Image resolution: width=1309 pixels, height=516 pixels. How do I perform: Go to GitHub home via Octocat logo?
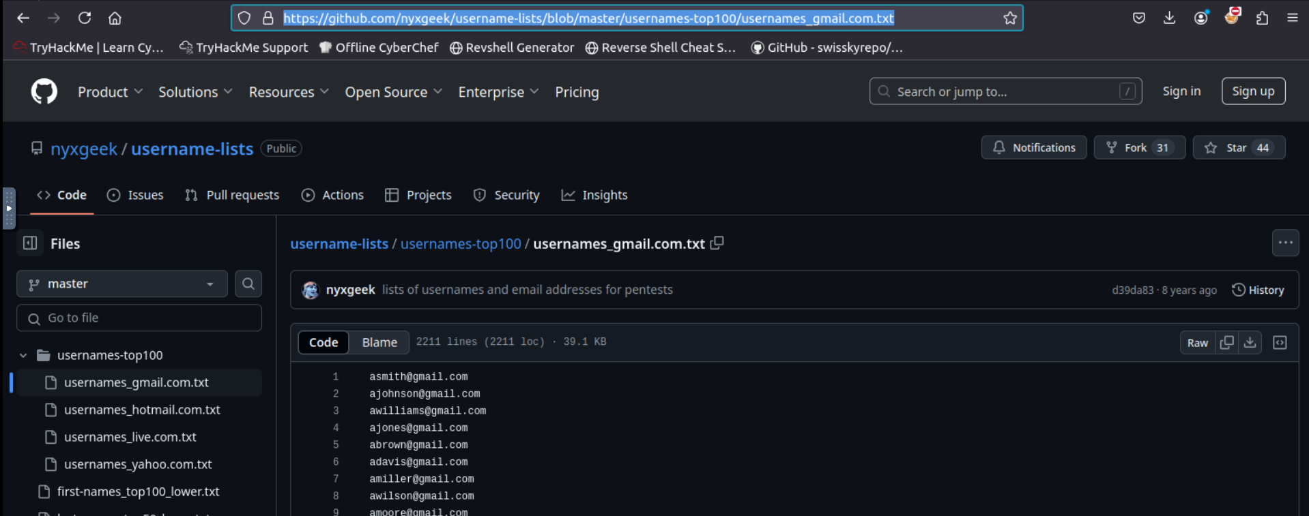tap(44, 91)
